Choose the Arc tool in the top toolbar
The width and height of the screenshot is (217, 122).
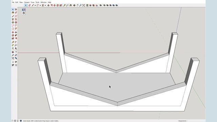click(38, 5)
